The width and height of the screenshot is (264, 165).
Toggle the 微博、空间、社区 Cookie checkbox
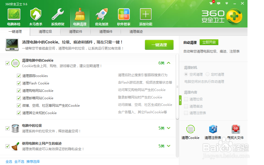(x=19, y=105)
